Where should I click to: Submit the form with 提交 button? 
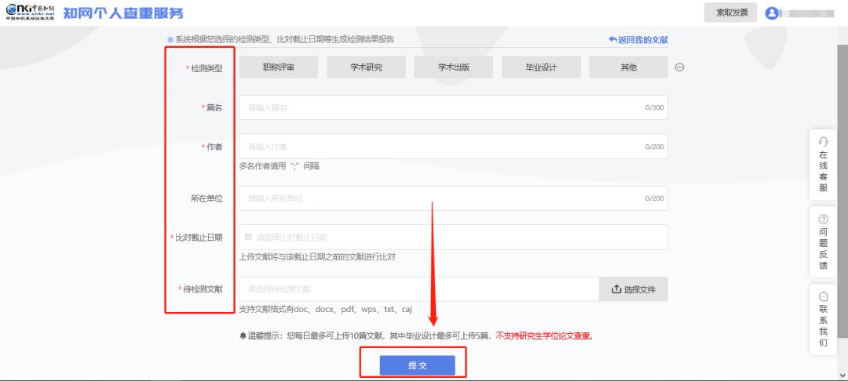(417, 365)
